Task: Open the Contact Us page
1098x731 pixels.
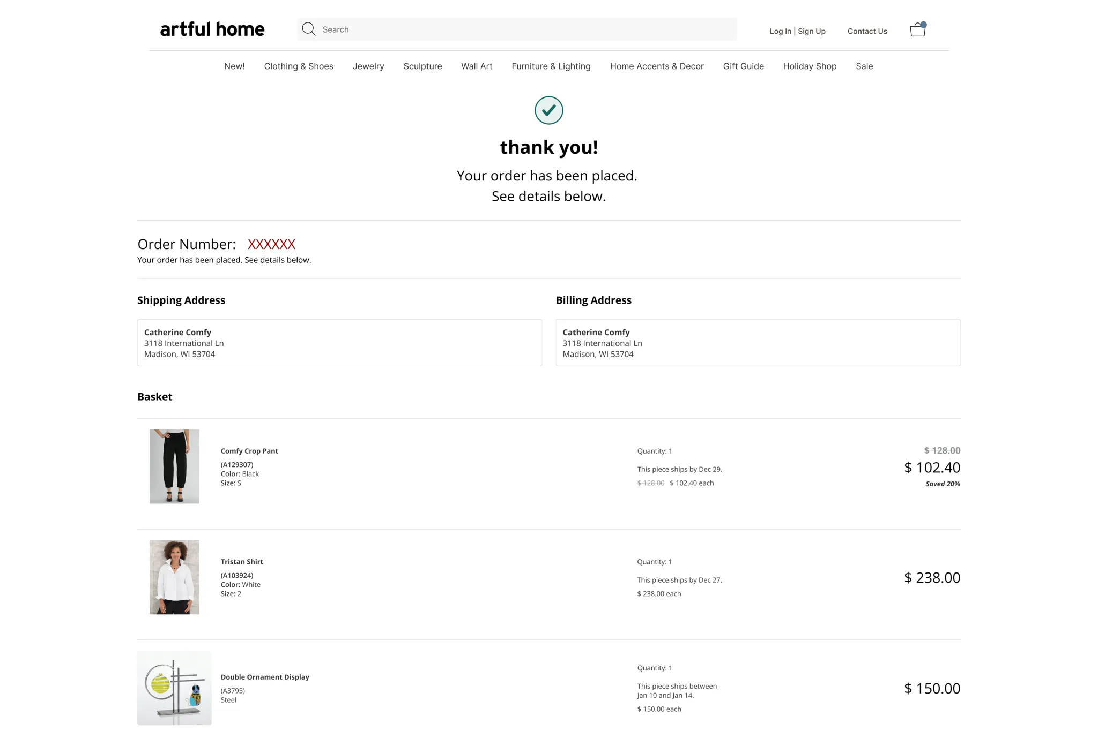Action: pos(867,31)
